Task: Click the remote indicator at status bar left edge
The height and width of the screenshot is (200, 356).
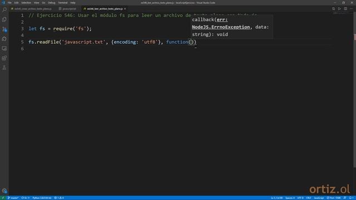Action: pos(3,198)
